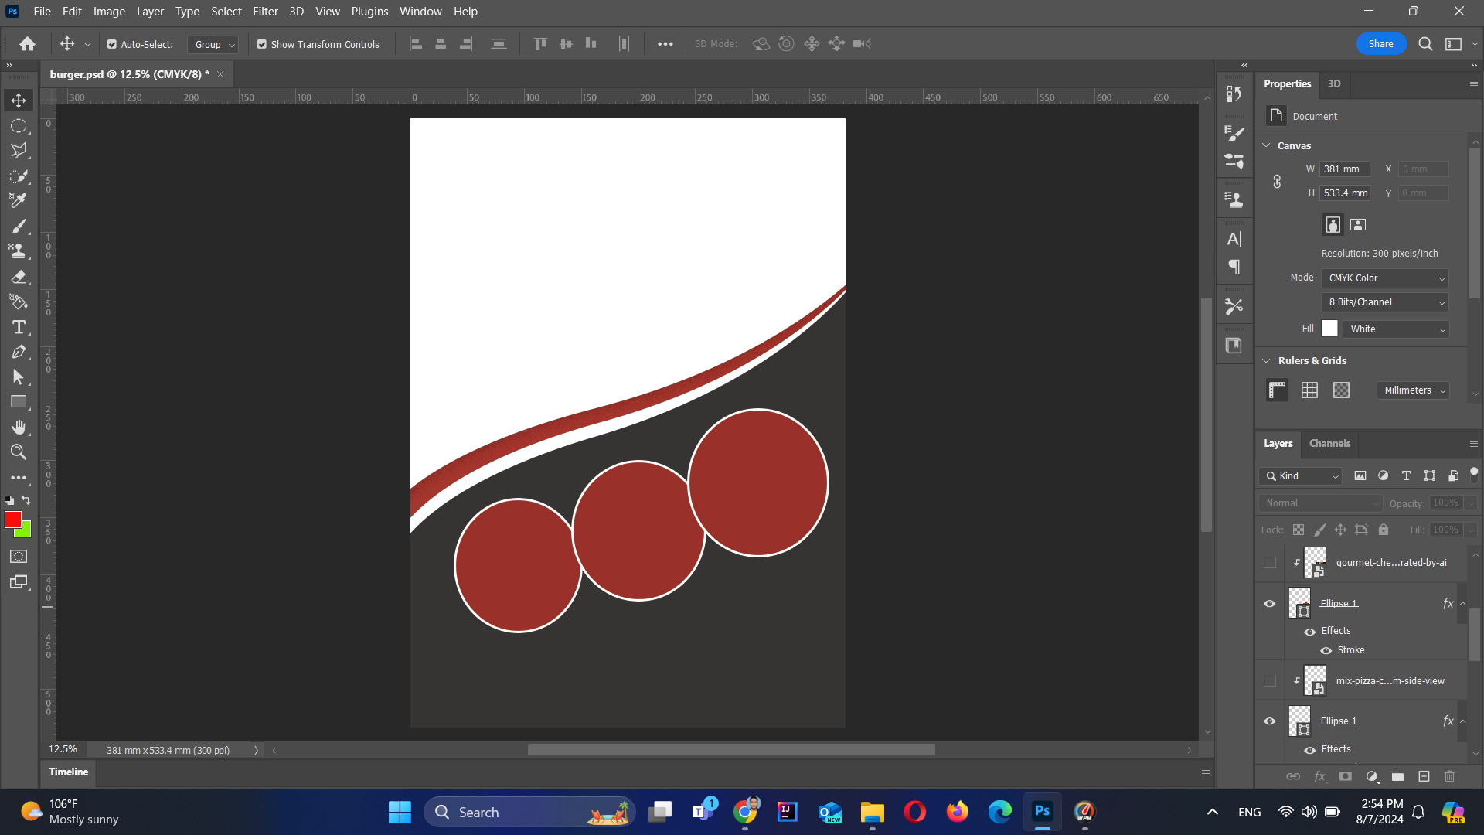Select the Paint Bucket tool
Image resolution: width=1484 pixels, height=835 pixels.
pos(19,302)
